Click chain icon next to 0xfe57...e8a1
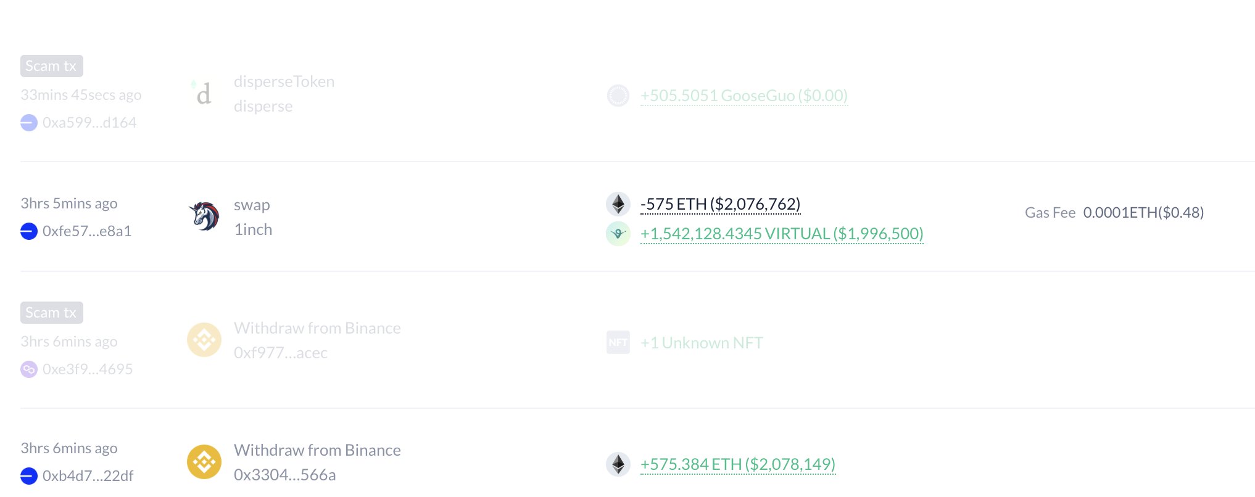The width and height of the screenshot is (1255, 497). [x=29, y=231]
